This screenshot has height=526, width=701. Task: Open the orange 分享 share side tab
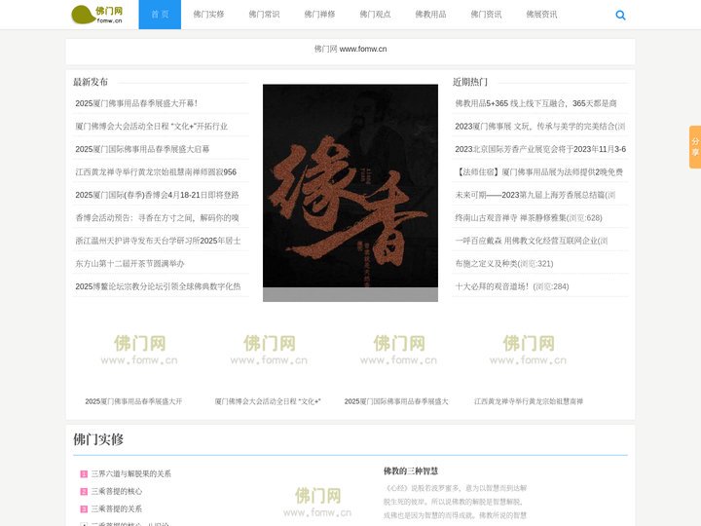(695, 147)
